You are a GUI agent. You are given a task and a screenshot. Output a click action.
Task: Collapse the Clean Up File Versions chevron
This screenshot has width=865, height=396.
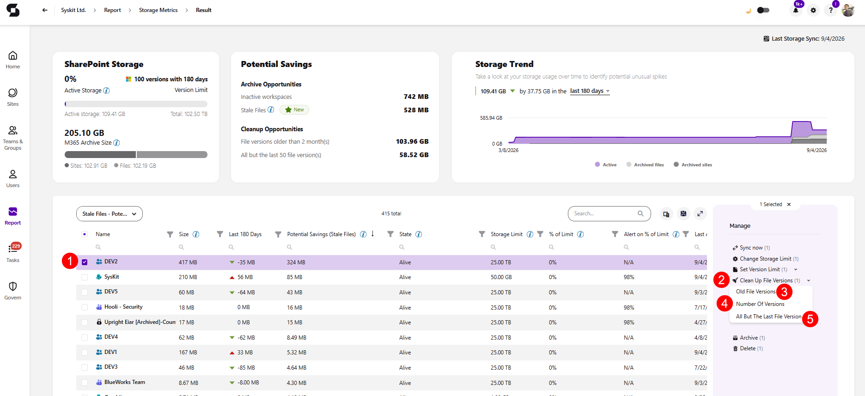click(809, 280)
